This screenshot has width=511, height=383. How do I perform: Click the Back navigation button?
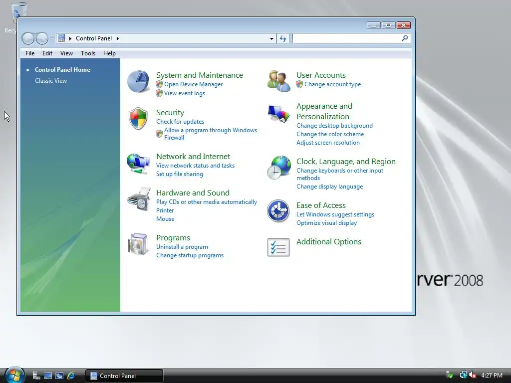click(28, 39)
